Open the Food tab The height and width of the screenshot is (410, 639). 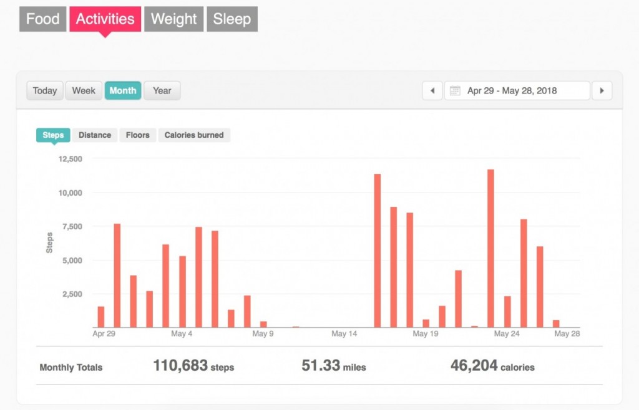42,19
